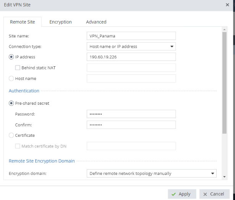This screenshot has height=200, width=235.
Task: Select Certificate authentication radio button
Action: [x=11, y=135]
